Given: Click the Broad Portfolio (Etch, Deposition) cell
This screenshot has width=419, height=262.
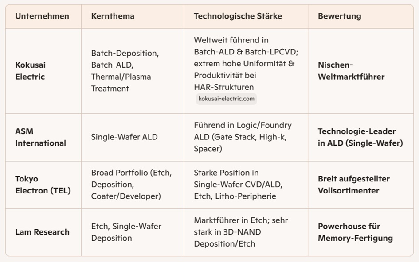Looking at the screenshot, I should (131, 185).
